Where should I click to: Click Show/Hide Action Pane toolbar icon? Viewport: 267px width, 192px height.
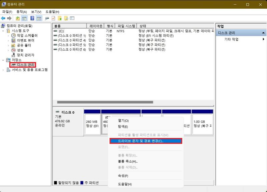coord(39,18)
